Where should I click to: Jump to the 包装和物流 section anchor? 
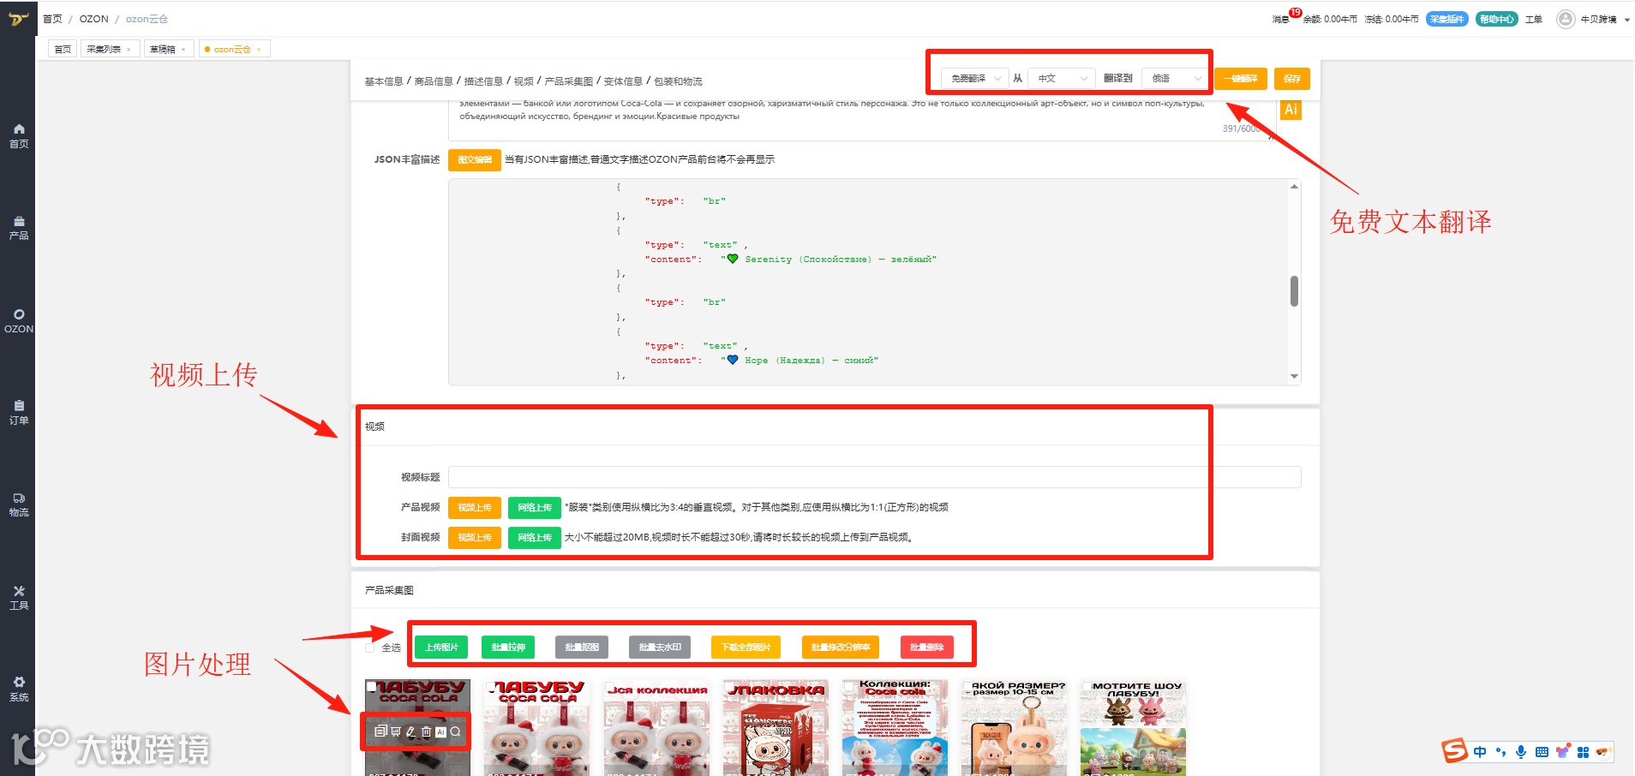tap(678, 81)
